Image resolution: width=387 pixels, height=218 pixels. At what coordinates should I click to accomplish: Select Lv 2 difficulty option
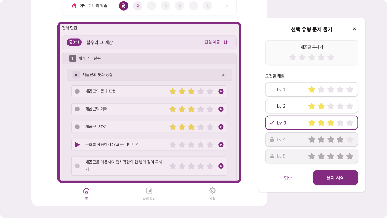(311, 106)
